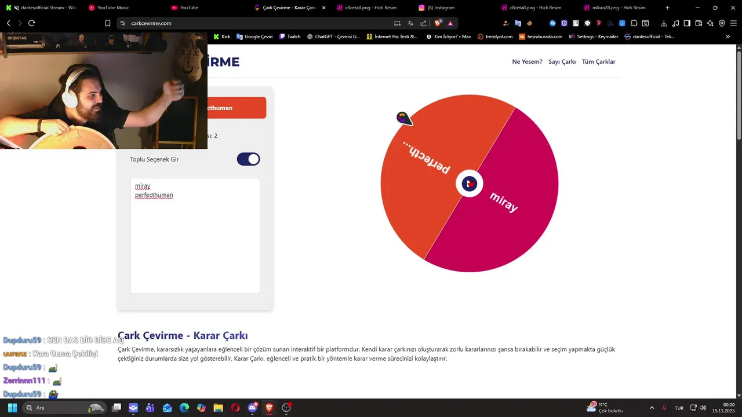The image size is (742, 417).
Task: Click the TUR keyboard language indicator
Action: coord(679,408)
